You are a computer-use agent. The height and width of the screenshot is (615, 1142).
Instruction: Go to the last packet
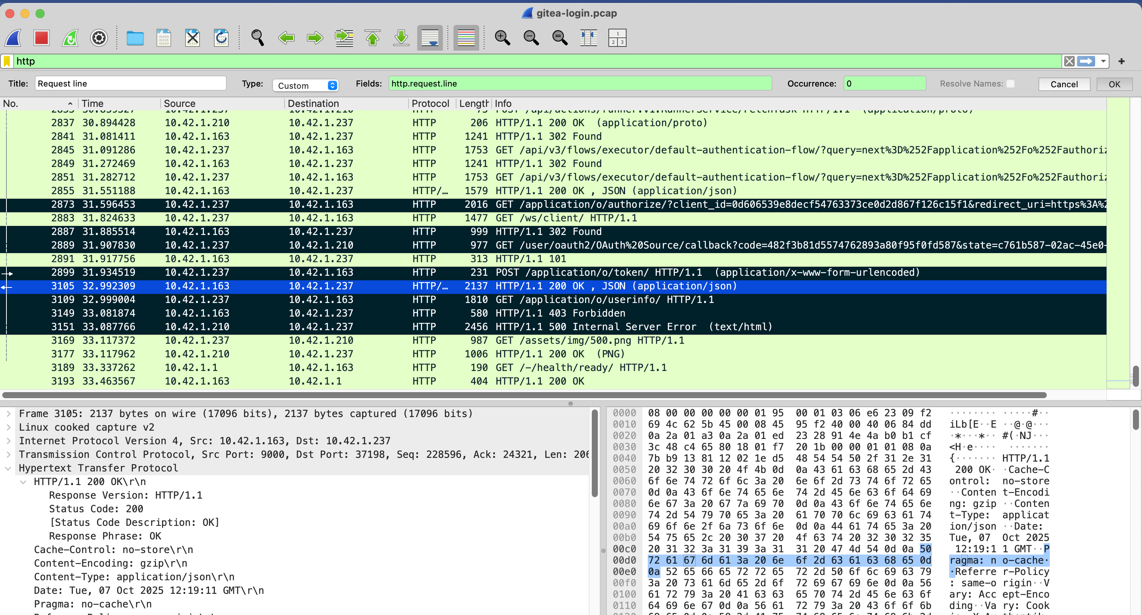coord(400,38)
